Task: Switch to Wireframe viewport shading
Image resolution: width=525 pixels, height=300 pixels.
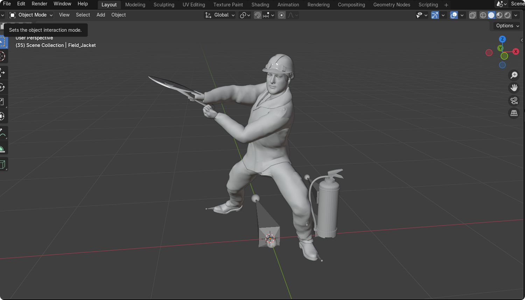Action: (483, 15)
